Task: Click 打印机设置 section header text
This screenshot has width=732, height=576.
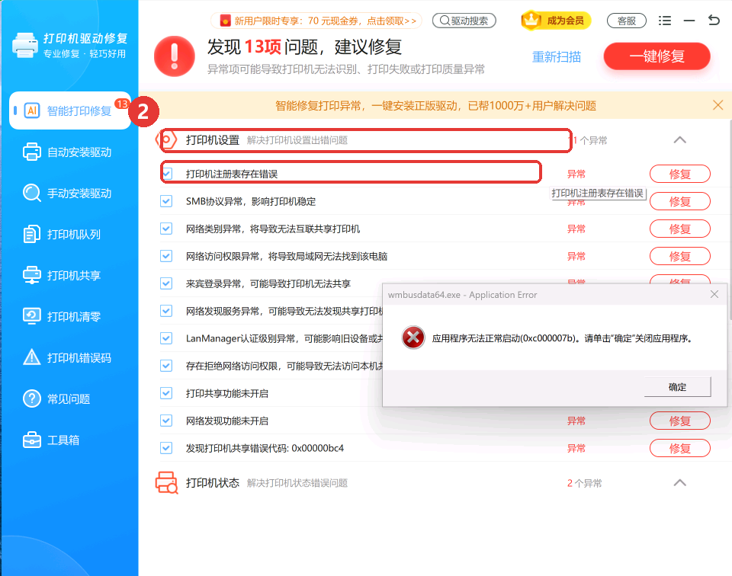Action: pos(213,140)
